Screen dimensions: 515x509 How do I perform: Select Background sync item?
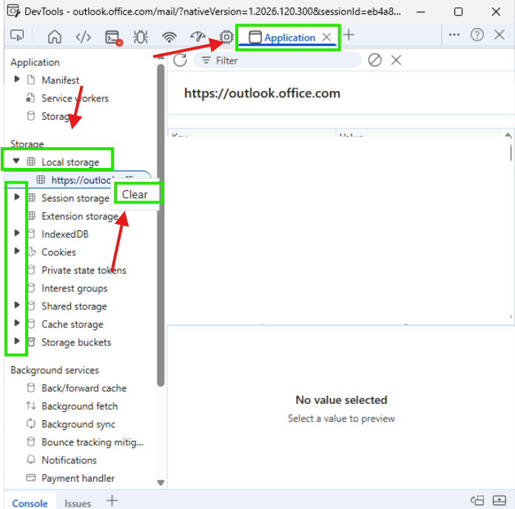click(x=78, y=424)
